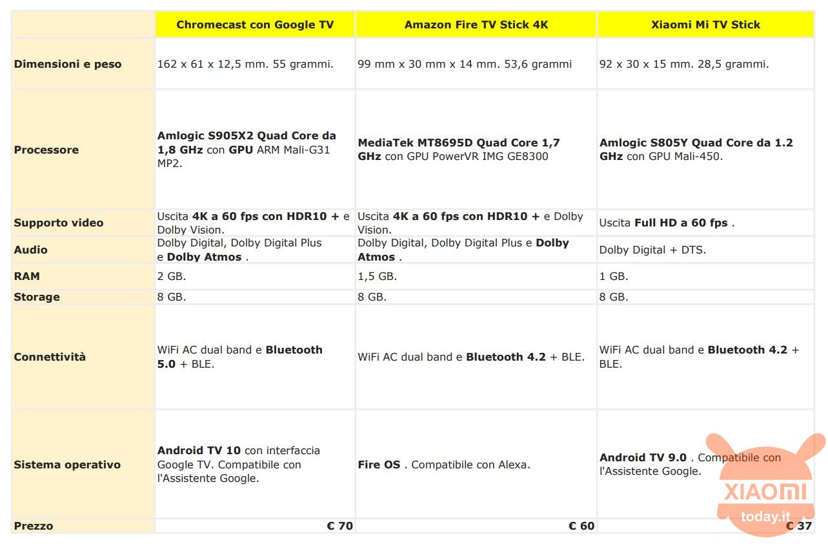Screen dimensions: 828x549
Task: Click Chromecast's '8 GB.' storage cell
Action: click(x=255, y=297)
